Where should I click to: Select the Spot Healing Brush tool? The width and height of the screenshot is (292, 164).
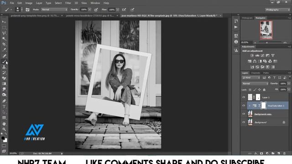4,56
